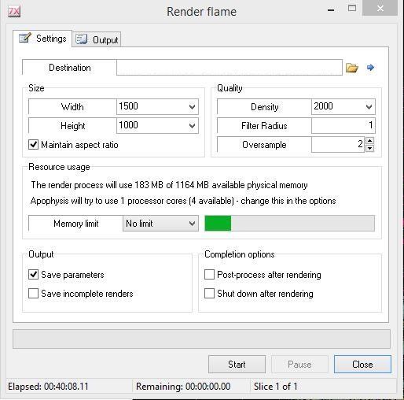Click the Start button
The image size is (404, 400).
coord(237,365)
